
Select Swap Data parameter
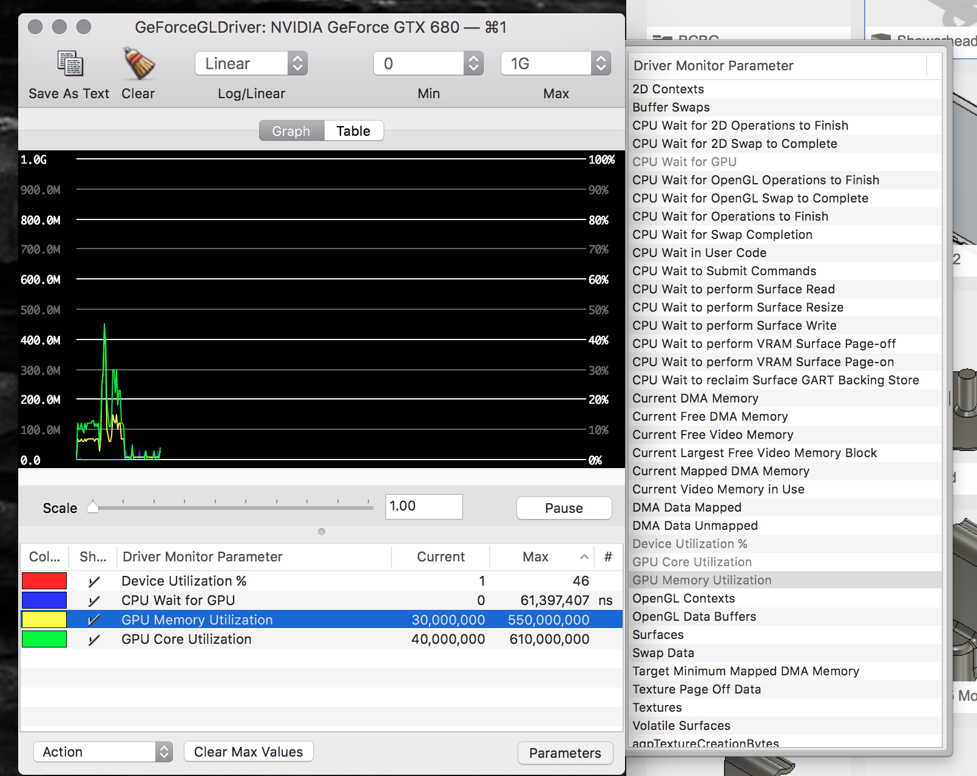(x=785, y=653)
